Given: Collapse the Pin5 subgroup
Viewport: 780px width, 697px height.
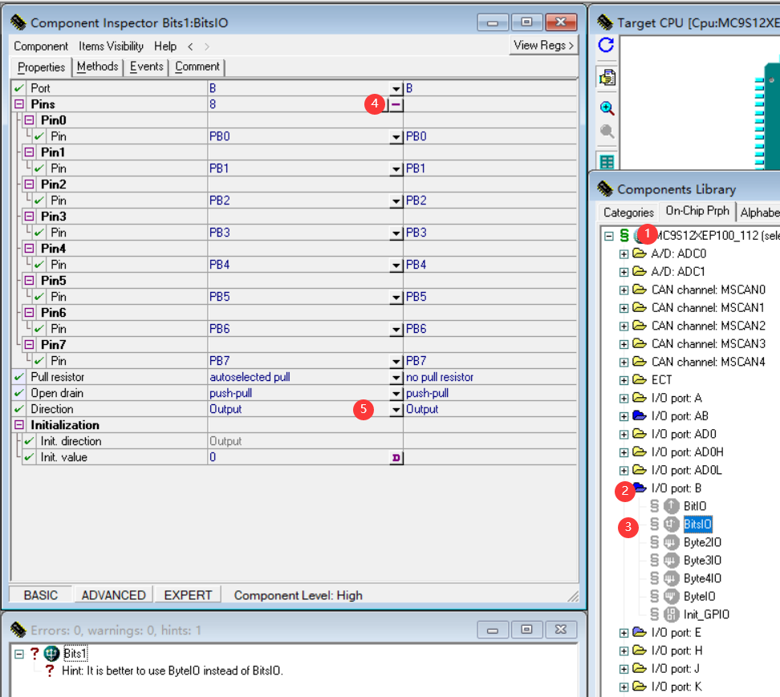Looking at the screenshot, I should [x=30, y=281].
